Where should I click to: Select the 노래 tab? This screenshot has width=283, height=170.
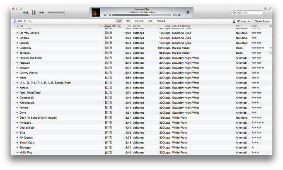coord(119,21)
